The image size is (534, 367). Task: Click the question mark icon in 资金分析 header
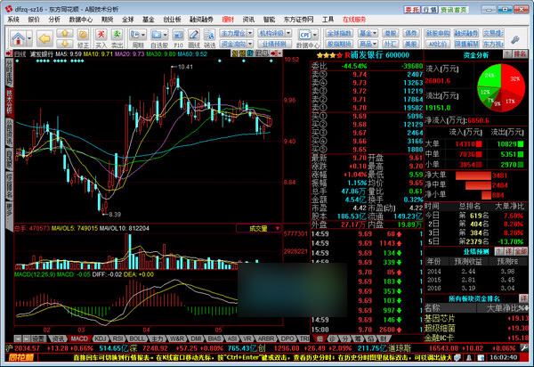click(507, 54)
